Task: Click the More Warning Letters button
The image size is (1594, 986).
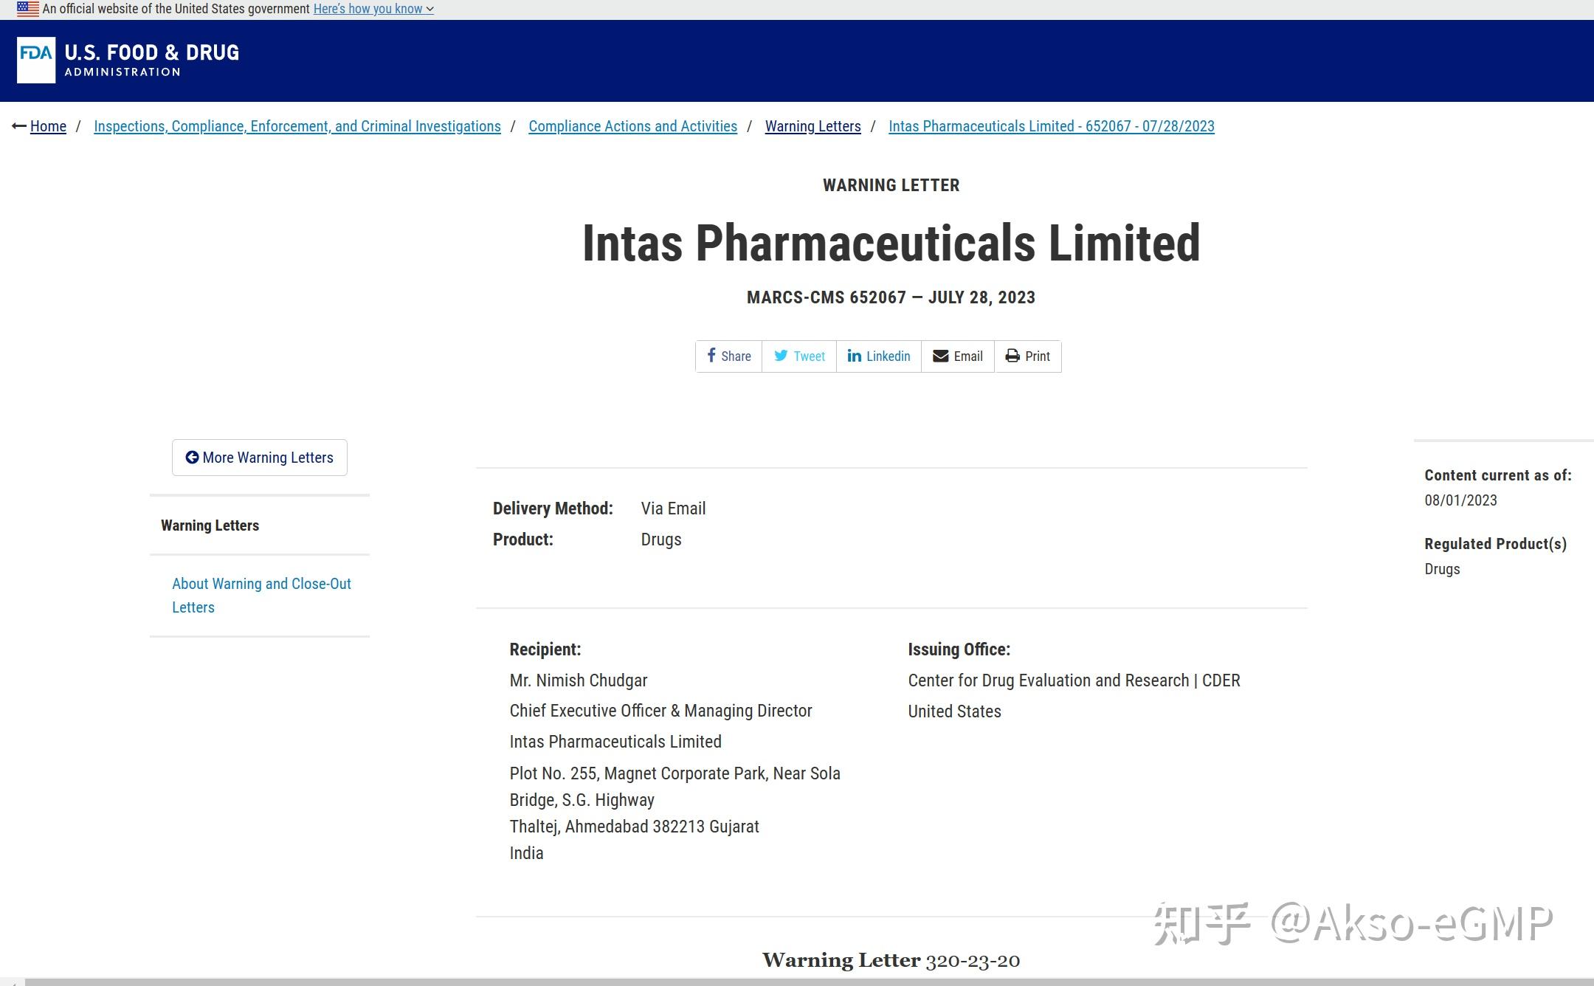Action: (x=259, y=458)
